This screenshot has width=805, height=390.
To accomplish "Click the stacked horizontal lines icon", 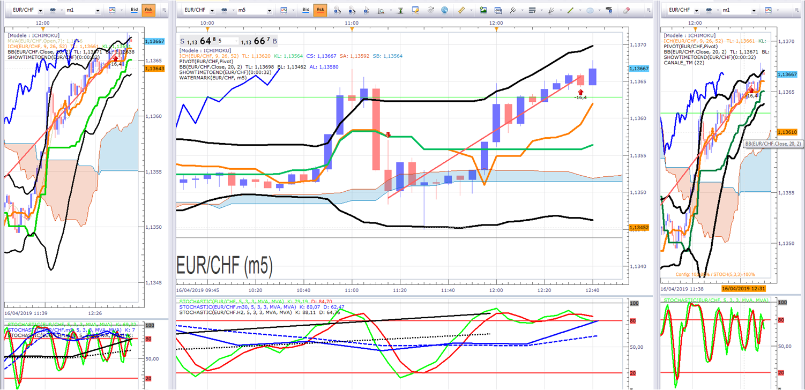I will (x=532, y=10).
